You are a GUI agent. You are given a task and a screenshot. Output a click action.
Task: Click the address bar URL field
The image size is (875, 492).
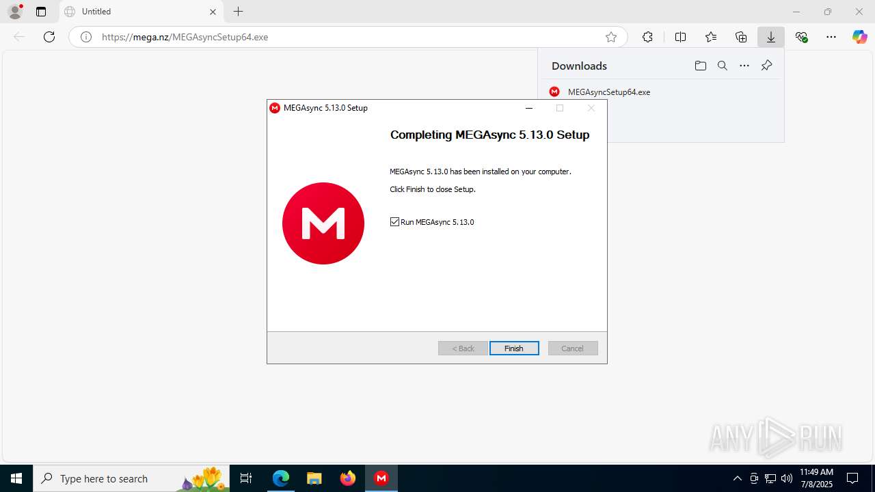click(x=349, y=37)
